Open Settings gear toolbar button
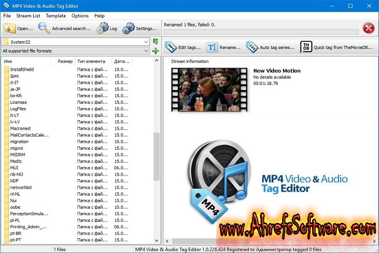Image resolution: width=379 pixels, height=253 pixels. point(128,28)
